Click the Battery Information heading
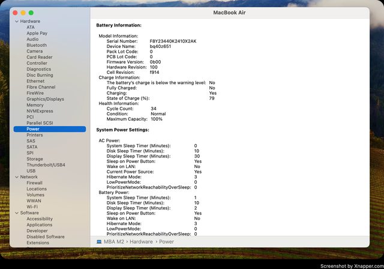 point(119,25)
